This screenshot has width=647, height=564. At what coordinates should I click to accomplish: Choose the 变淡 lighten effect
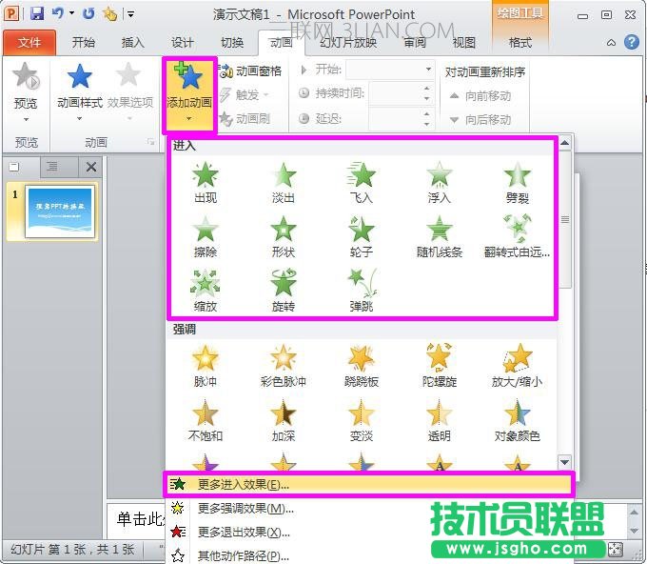coord(361,420)
